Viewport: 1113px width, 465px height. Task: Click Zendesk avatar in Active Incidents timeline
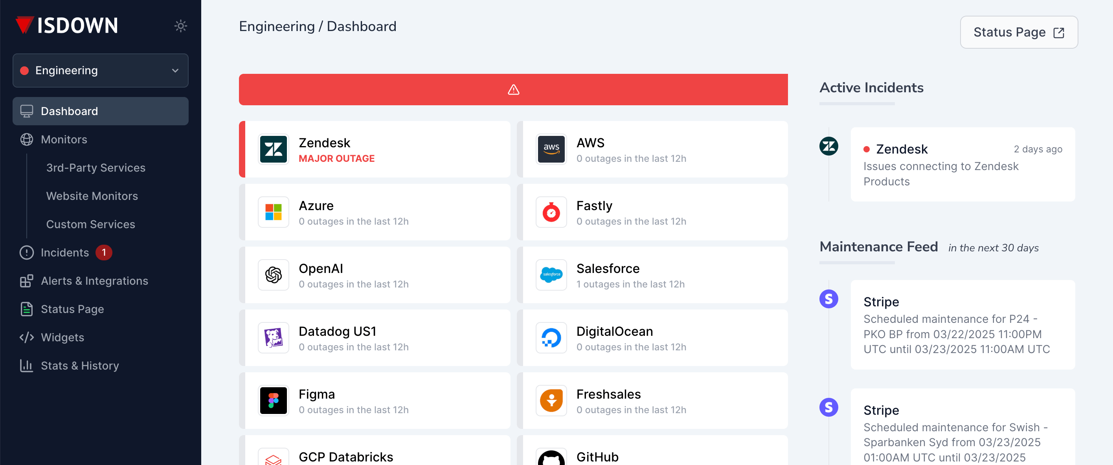(828, 146)
